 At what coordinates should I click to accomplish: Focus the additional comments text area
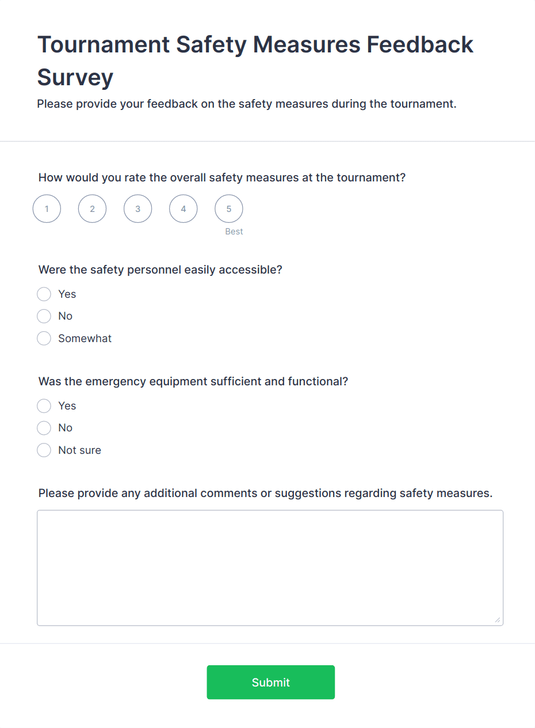pos(270,567)
